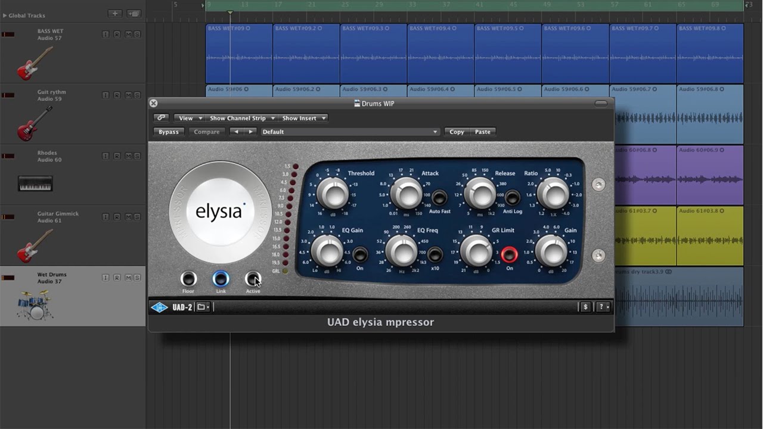Screen dimensions: 763x429
Task: Mute the BASS WET track
Action: click(128, 35)
